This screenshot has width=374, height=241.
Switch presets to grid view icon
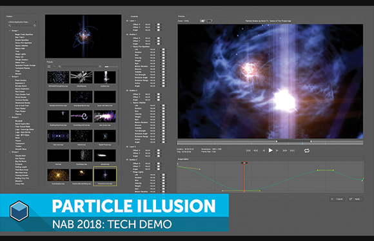coord(49,67)
